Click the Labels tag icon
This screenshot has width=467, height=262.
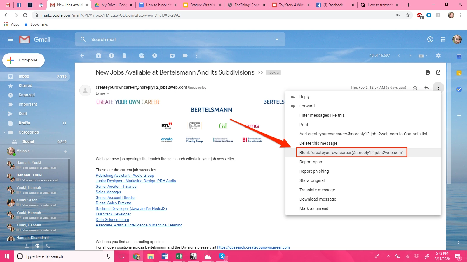click(x=185, y=56)
